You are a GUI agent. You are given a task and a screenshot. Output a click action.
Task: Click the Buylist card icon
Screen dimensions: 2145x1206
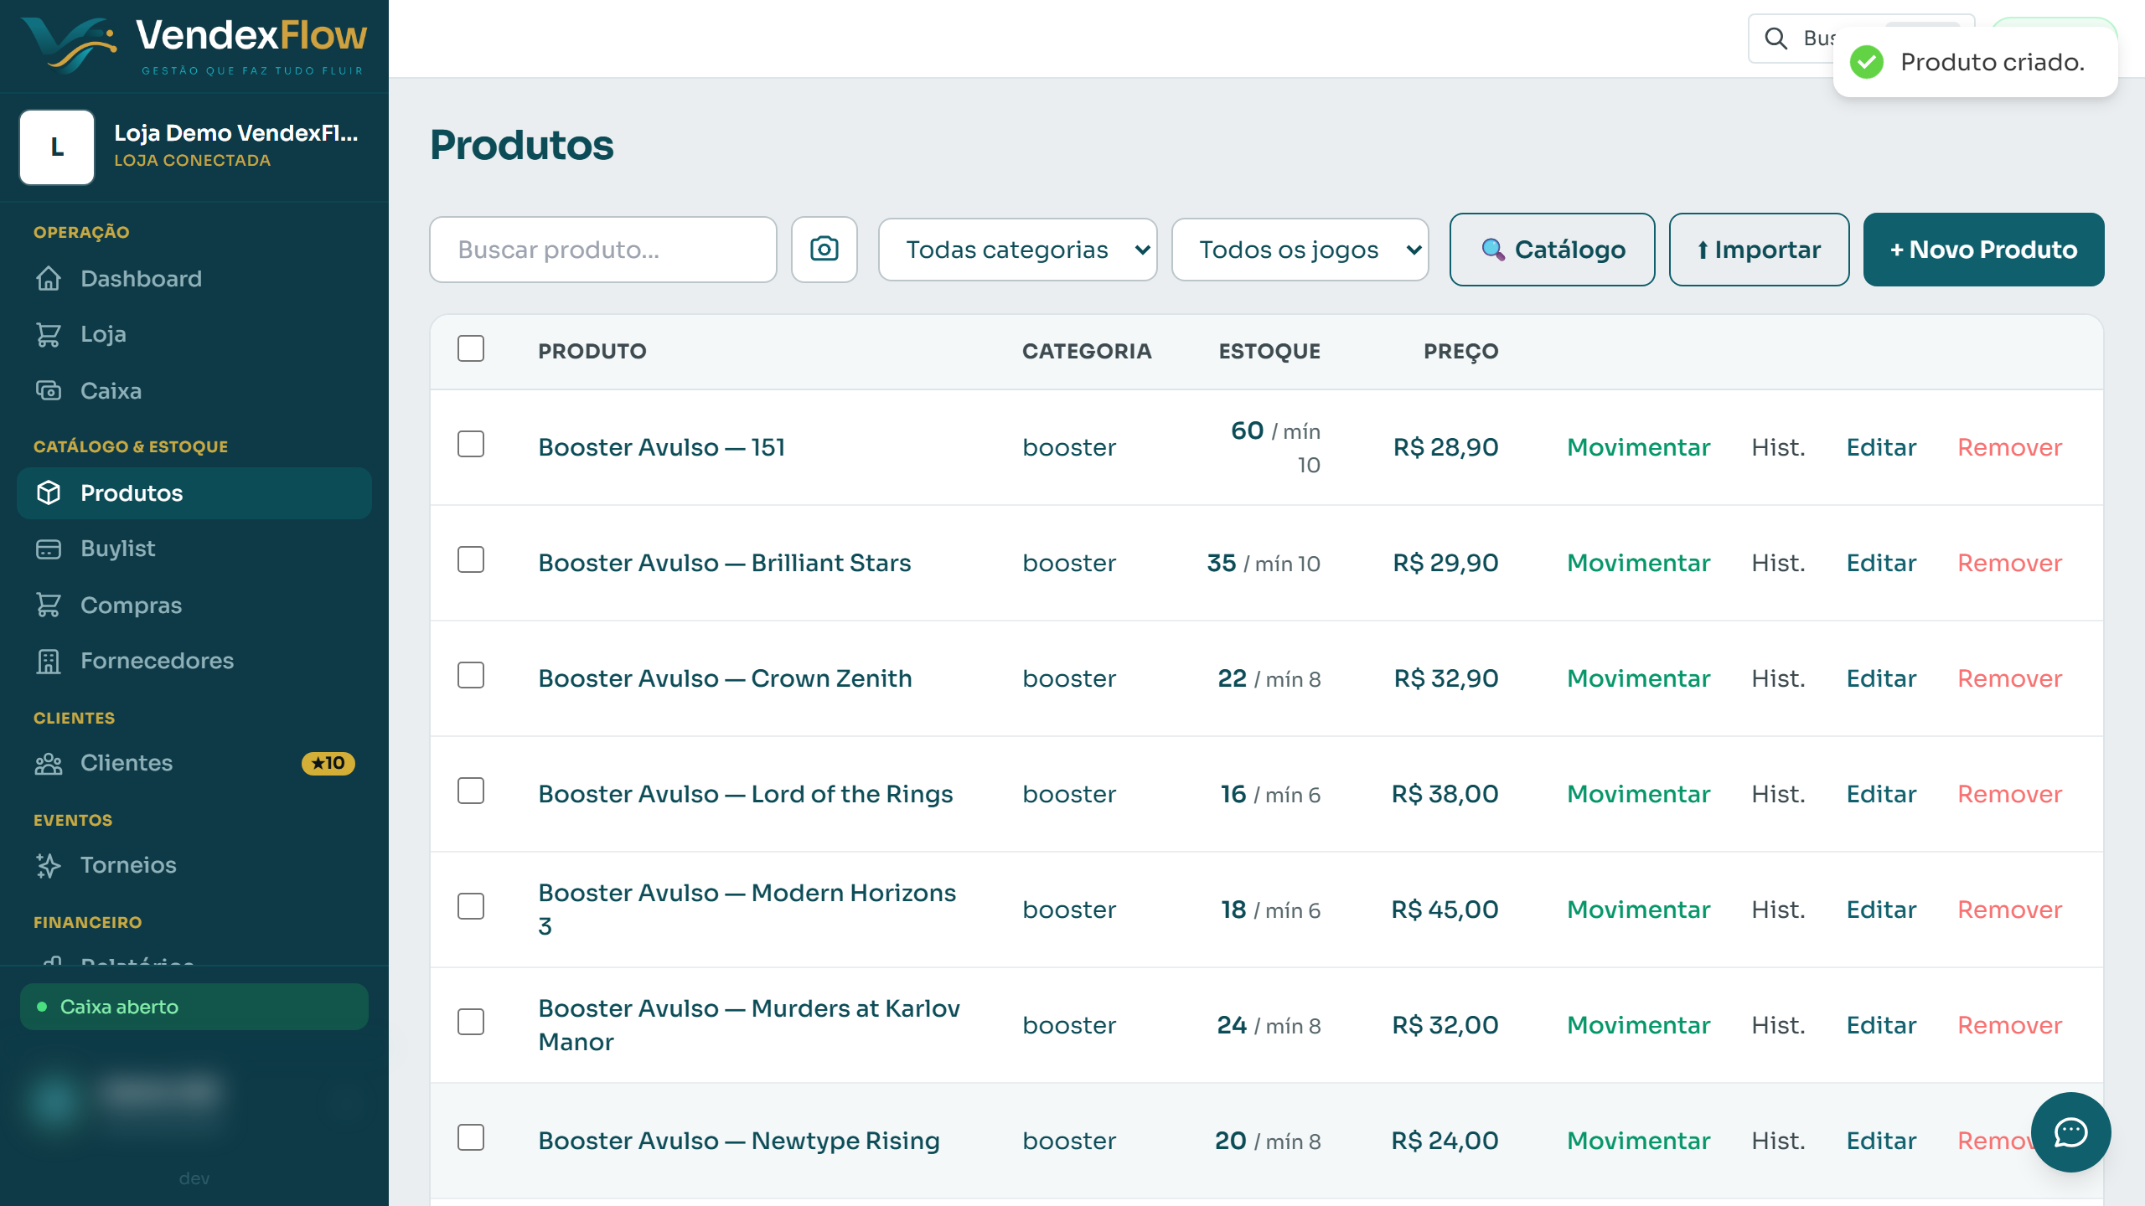[x=49, y=549]
